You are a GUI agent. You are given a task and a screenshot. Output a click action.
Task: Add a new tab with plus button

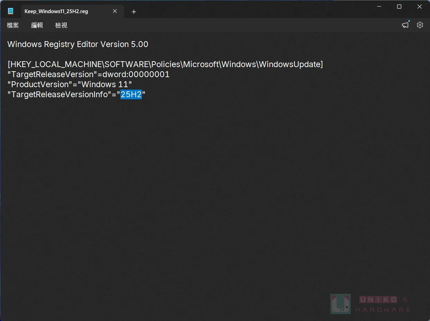(134, 12)
